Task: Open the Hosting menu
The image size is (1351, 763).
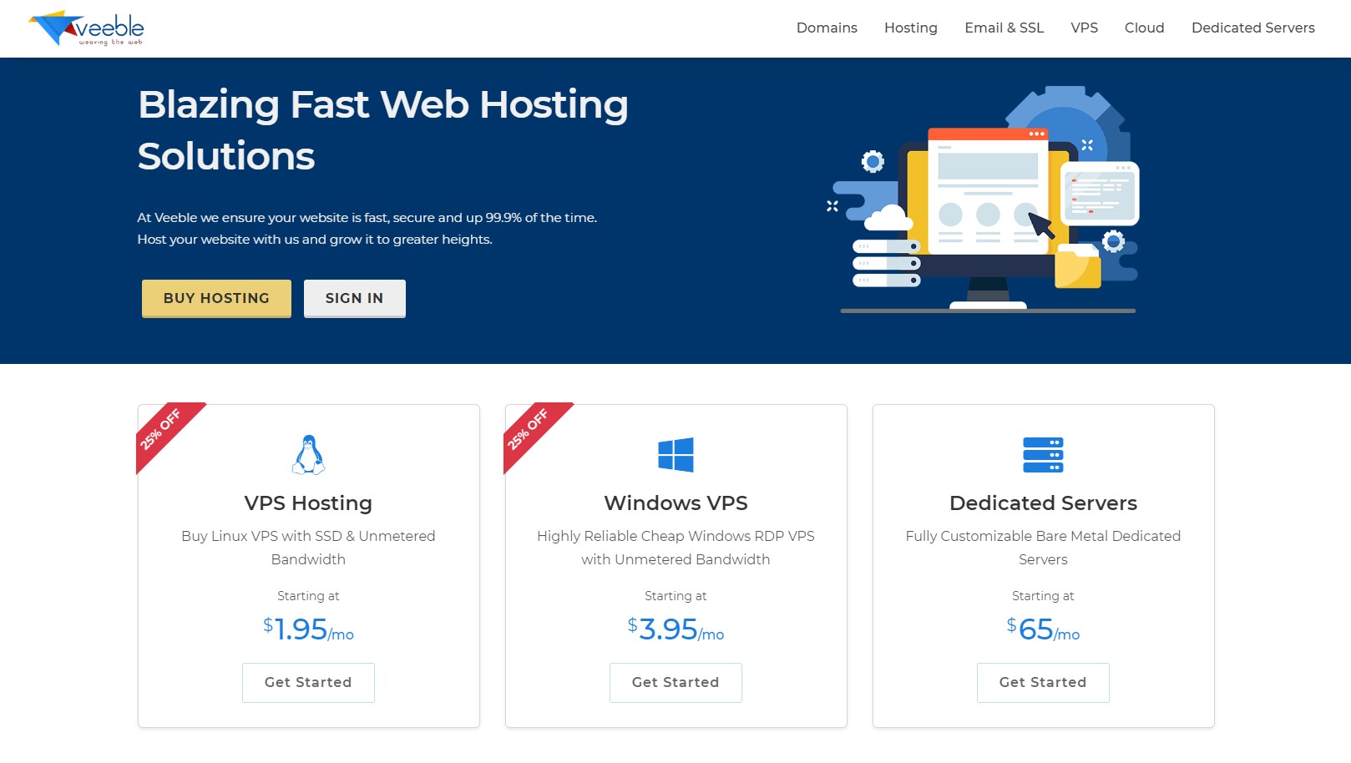Action: (x=910, y=28)
